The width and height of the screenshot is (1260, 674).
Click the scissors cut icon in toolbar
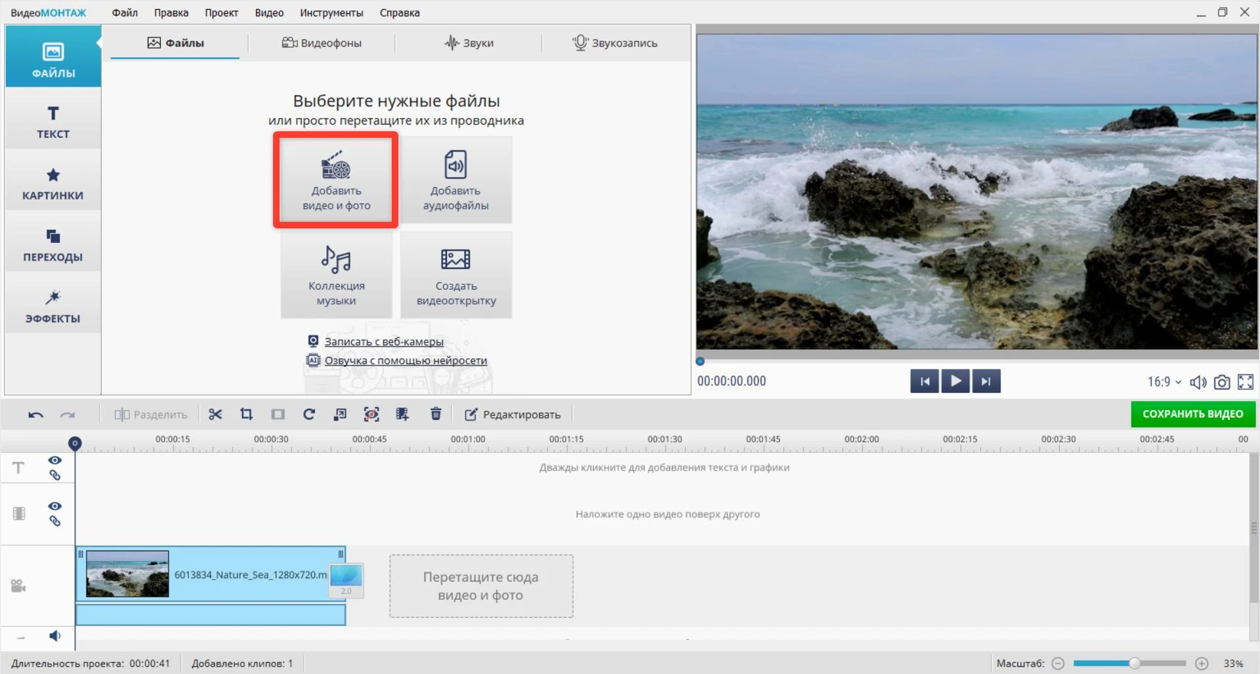[215, 414]
